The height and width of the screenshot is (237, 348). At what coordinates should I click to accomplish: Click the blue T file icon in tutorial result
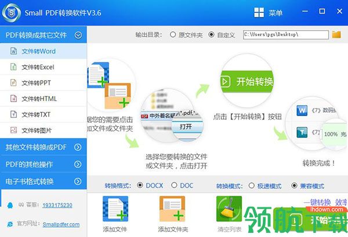[x=302, y=132]
